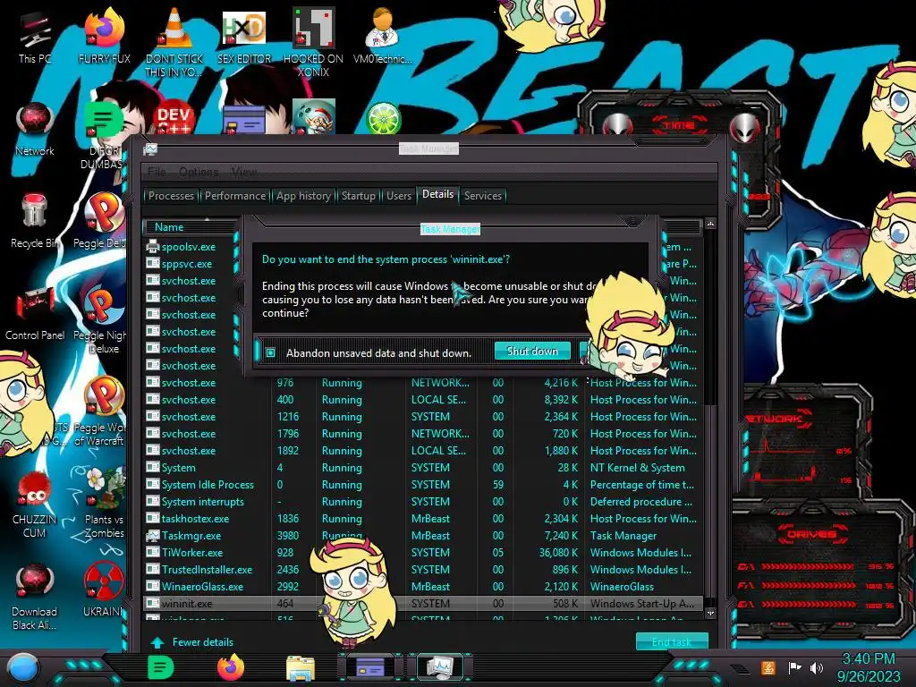916x687 pixels.
Task: Select the TiWorker.exe process
Action: point(423,553)
